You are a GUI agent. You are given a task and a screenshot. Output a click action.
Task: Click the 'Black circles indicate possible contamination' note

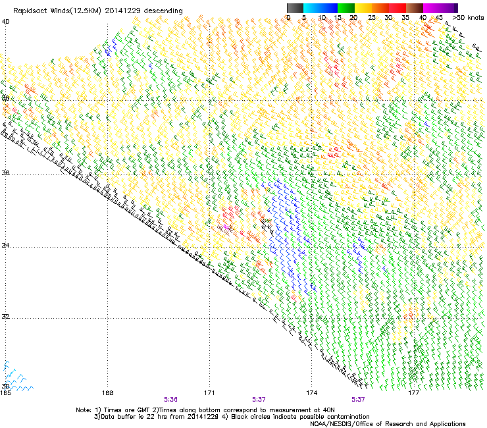(300, 417)
